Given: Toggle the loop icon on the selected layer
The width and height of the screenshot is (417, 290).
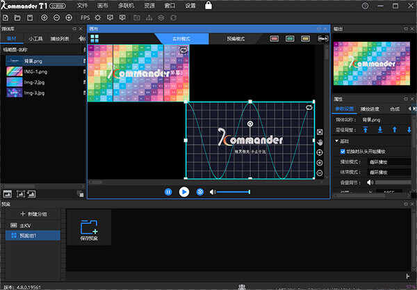Looking at the screenshot, I should (309, 107).
